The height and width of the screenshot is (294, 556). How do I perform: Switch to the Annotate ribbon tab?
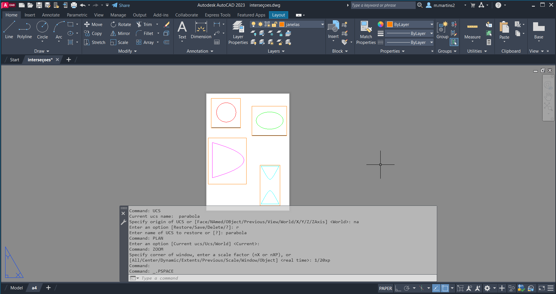51,15
